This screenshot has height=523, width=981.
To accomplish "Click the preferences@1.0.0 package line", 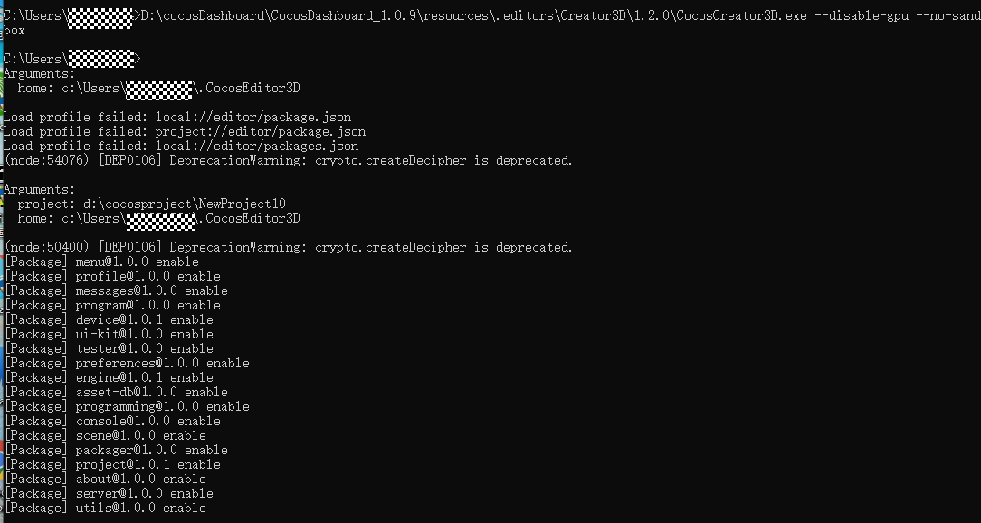I will [x=127, y=363].
